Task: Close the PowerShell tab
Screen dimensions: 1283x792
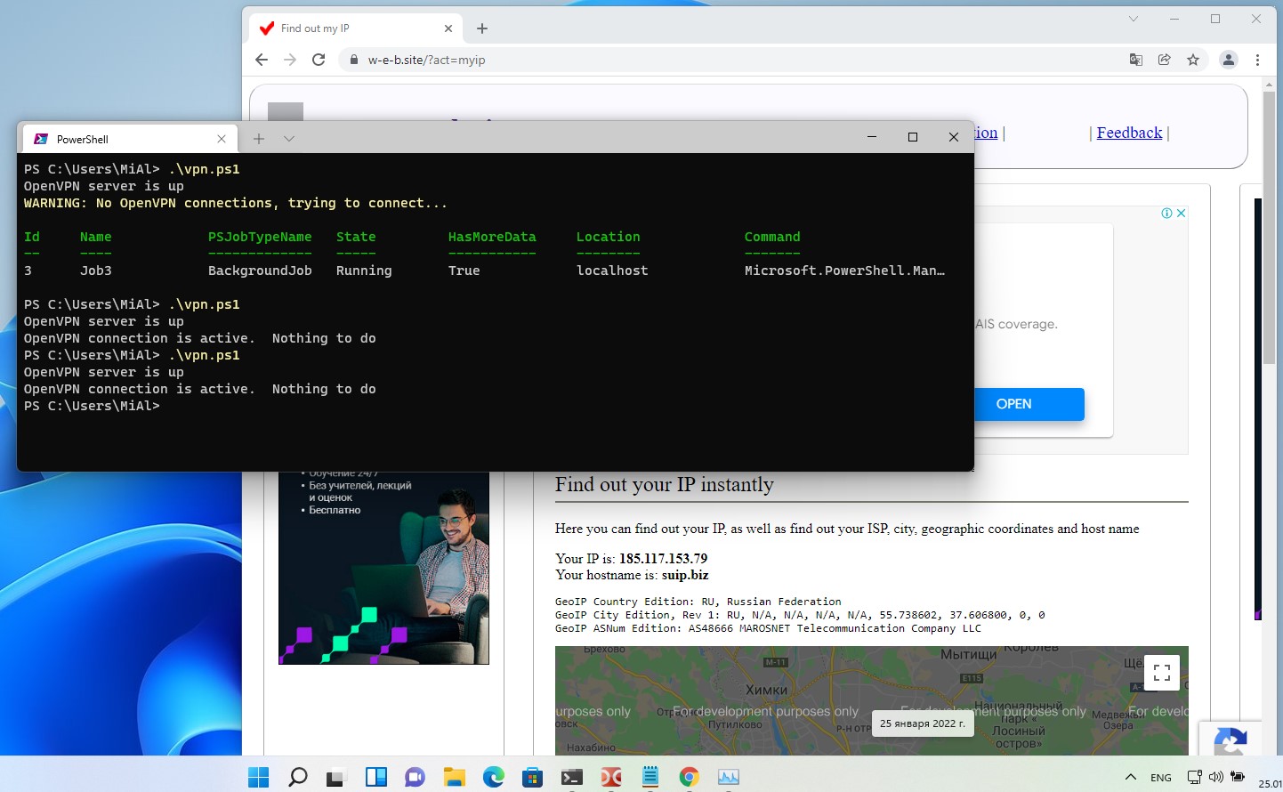Action: pyautogui.click(x=222, y=139)
